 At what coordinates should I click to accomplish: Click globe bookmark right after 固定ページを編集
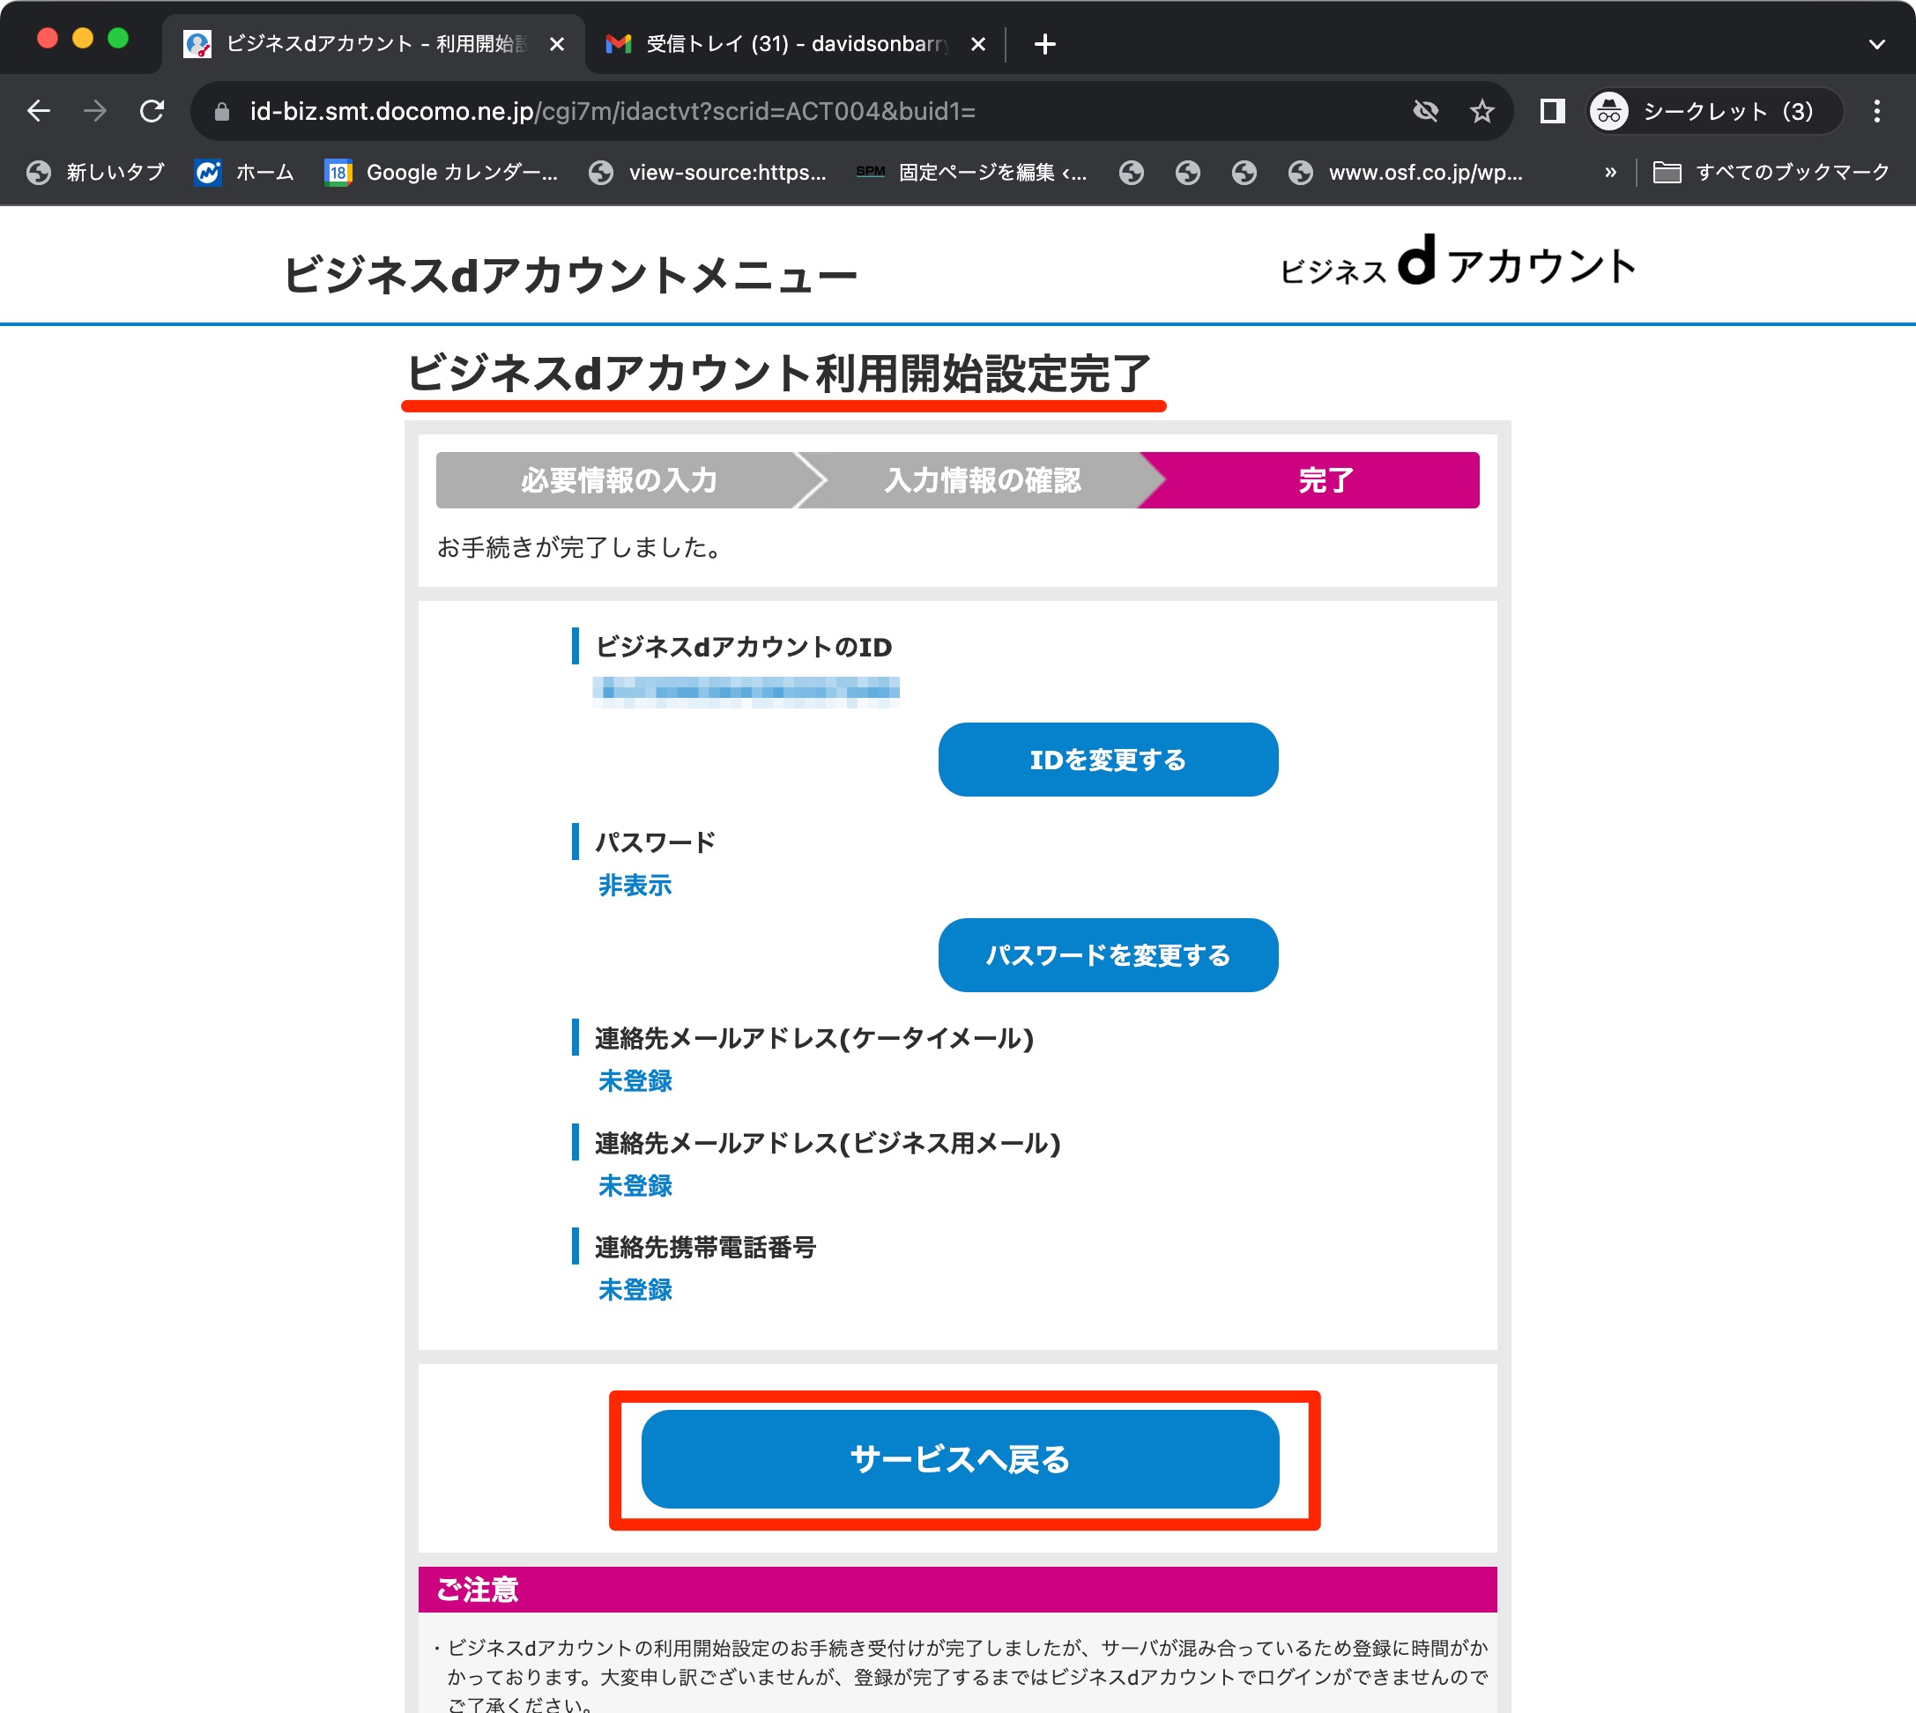[1131, 172]
